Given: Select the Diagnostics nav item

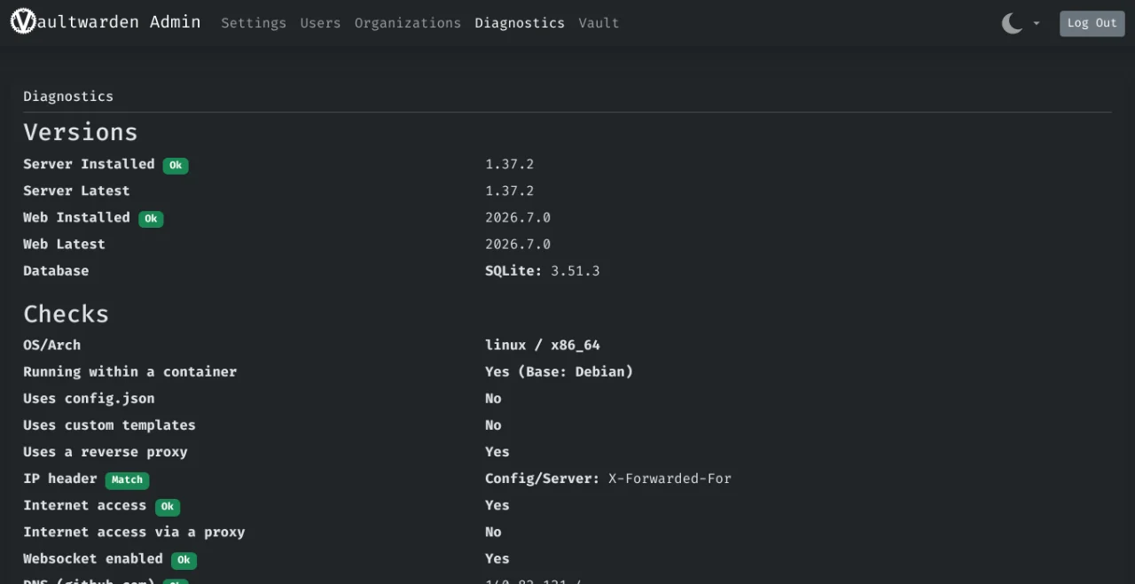Looking at the screenshot, I should point(520,23).
